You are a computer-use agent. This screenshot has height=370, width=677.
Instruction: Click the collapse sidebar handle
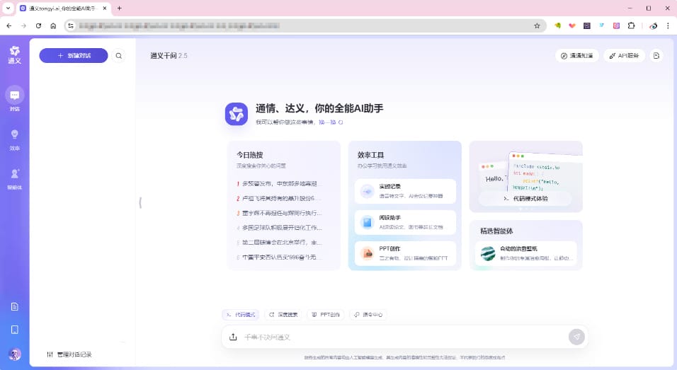click(140, 202)
